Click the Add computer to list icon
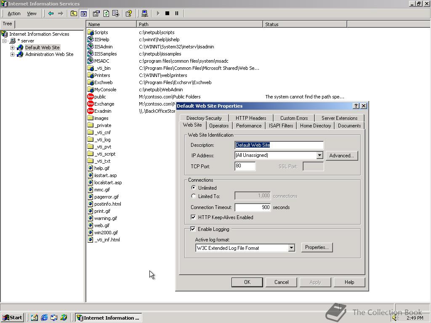This screenshot has width=431, height=323. point(145,13)
